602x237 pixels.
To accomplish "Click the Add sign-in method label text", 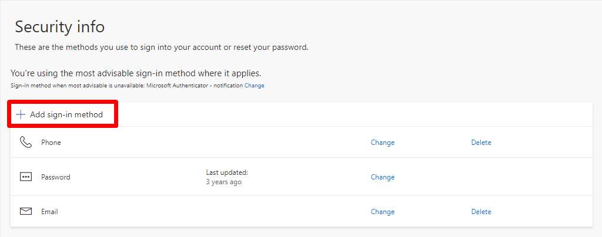I will 66,114.
